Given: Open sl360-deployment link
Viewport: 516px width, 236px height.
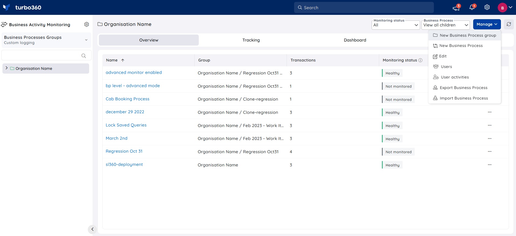Looking at the screenshot, I should point(124,165).
